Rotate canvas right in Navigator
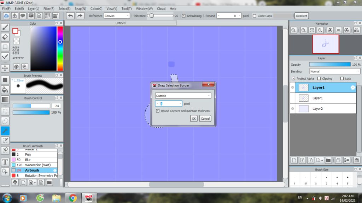Screen dimensions: 362x203 pyautogui.click(x=346, y=30)
